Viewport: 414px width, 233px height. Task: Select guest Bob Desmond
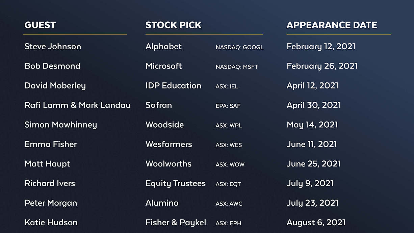(52, 66)
